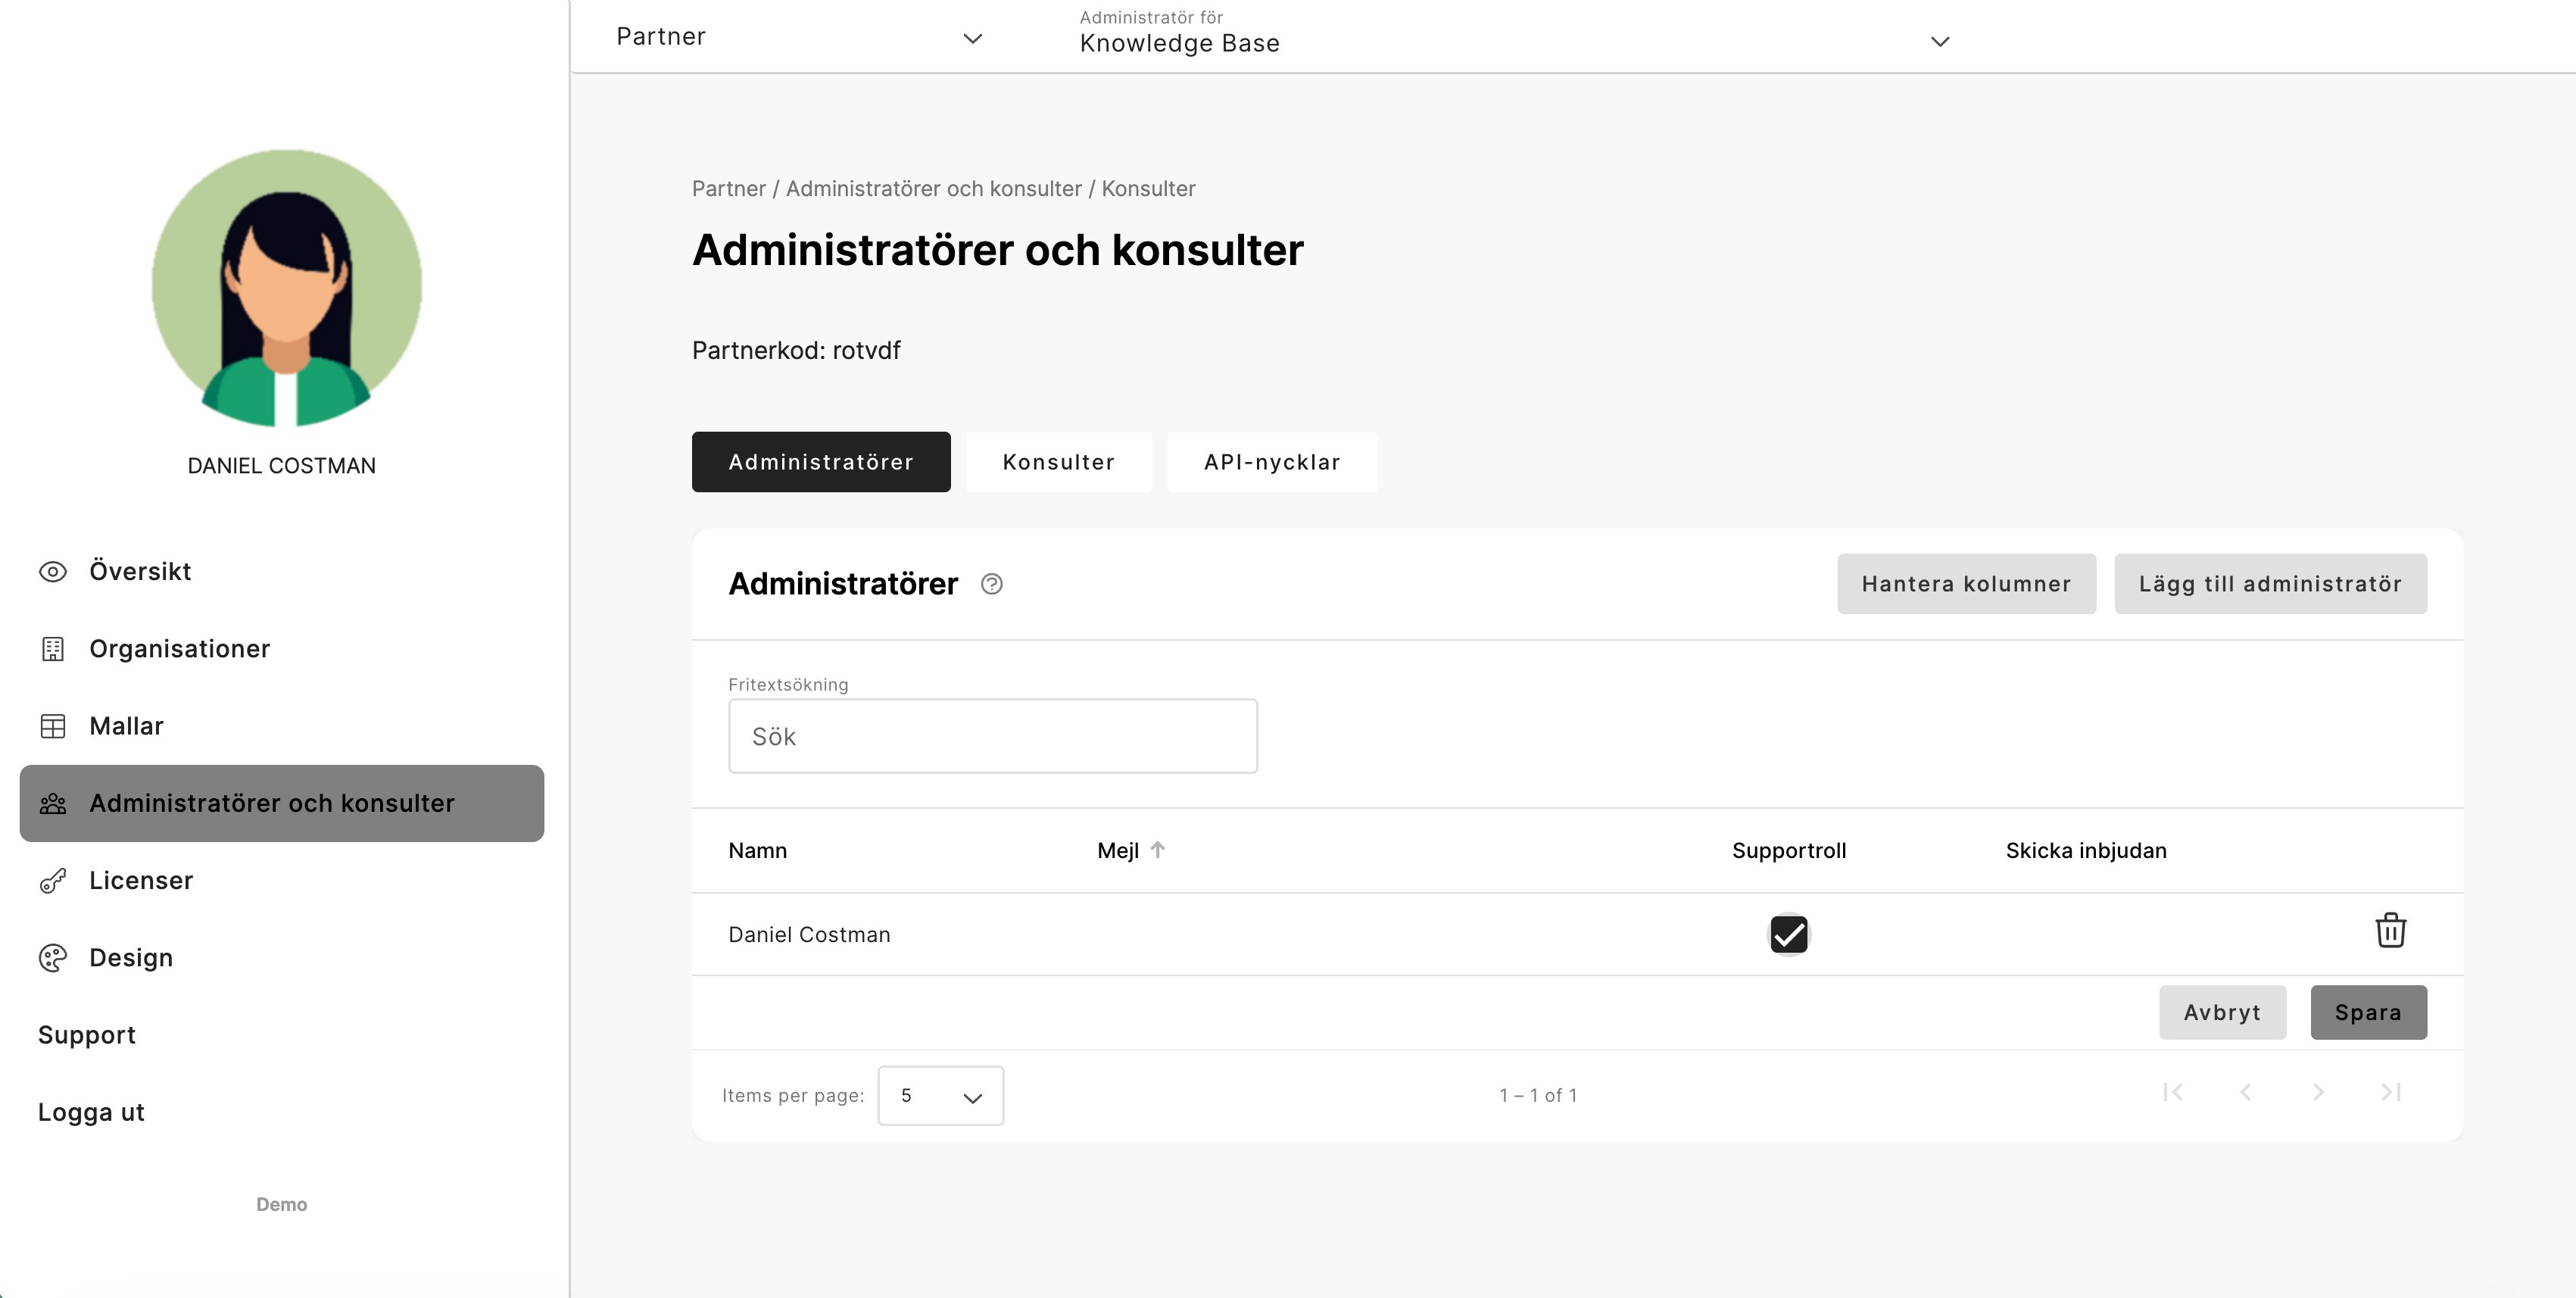Open Hantera kolumner

[x=1966, y=584]
